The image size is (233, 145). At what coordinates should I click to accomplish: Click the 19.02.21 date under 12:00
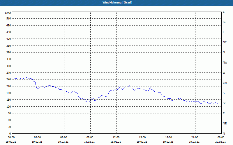point(116,142)
